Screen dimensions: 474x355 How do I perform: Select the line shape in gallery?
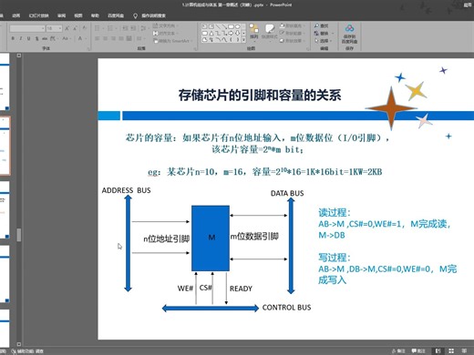click(218, 26)
